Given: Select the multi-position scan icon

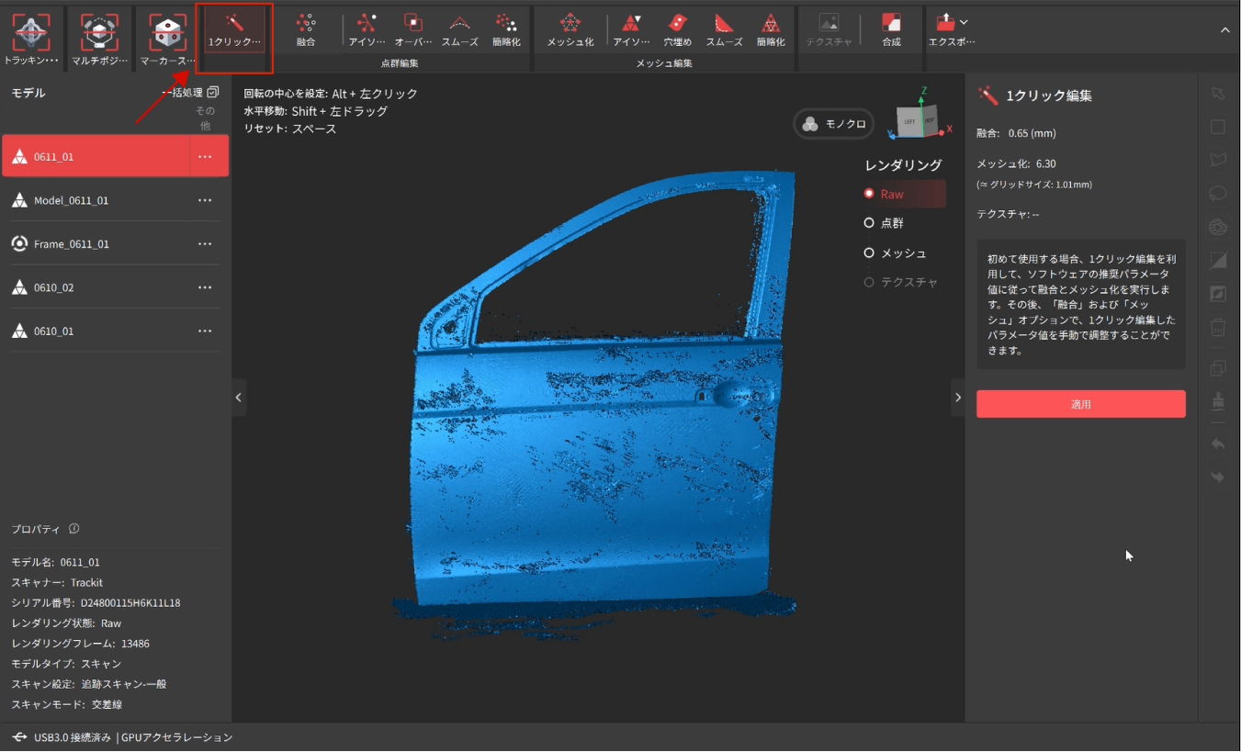Looking at the screenshot, I should pyautogui.click(x=99, y=34).
